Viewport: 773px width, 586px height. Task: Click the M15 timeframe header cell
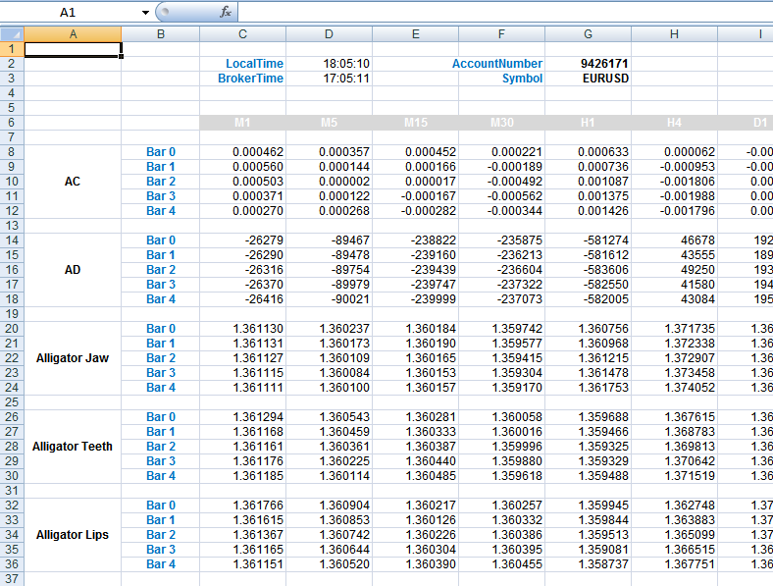coord(416,123)
